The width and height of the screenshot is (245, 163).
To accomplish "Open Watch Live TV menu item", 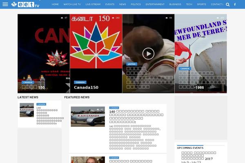I will 72,4.
